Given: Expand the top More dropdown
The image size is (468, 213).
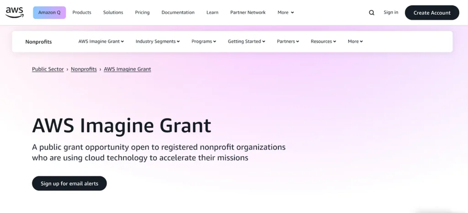Looking at the screenshot, I should [286, 12].
